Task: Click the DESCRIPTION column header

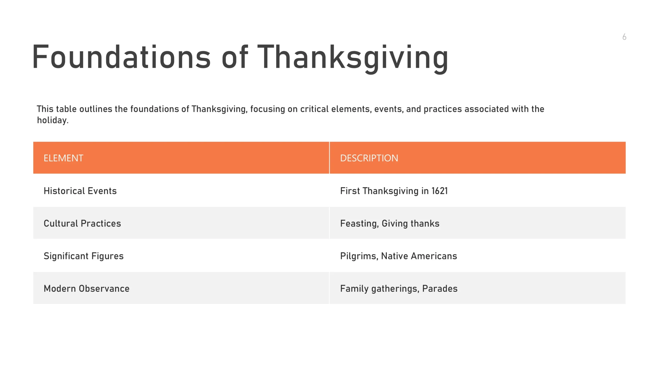Action: pyautogui.click(x=369, y=158)
